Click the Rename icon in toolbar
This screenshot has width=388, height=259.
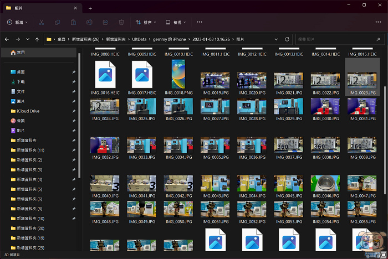click(x=89, y=22)
